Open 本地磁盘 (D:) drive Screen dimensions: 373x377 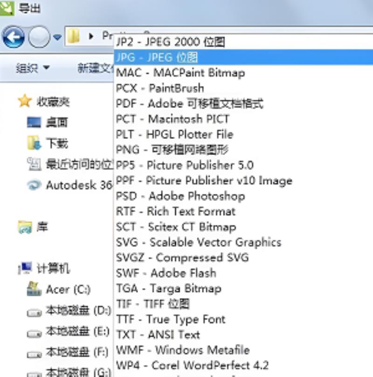[78, 310]
